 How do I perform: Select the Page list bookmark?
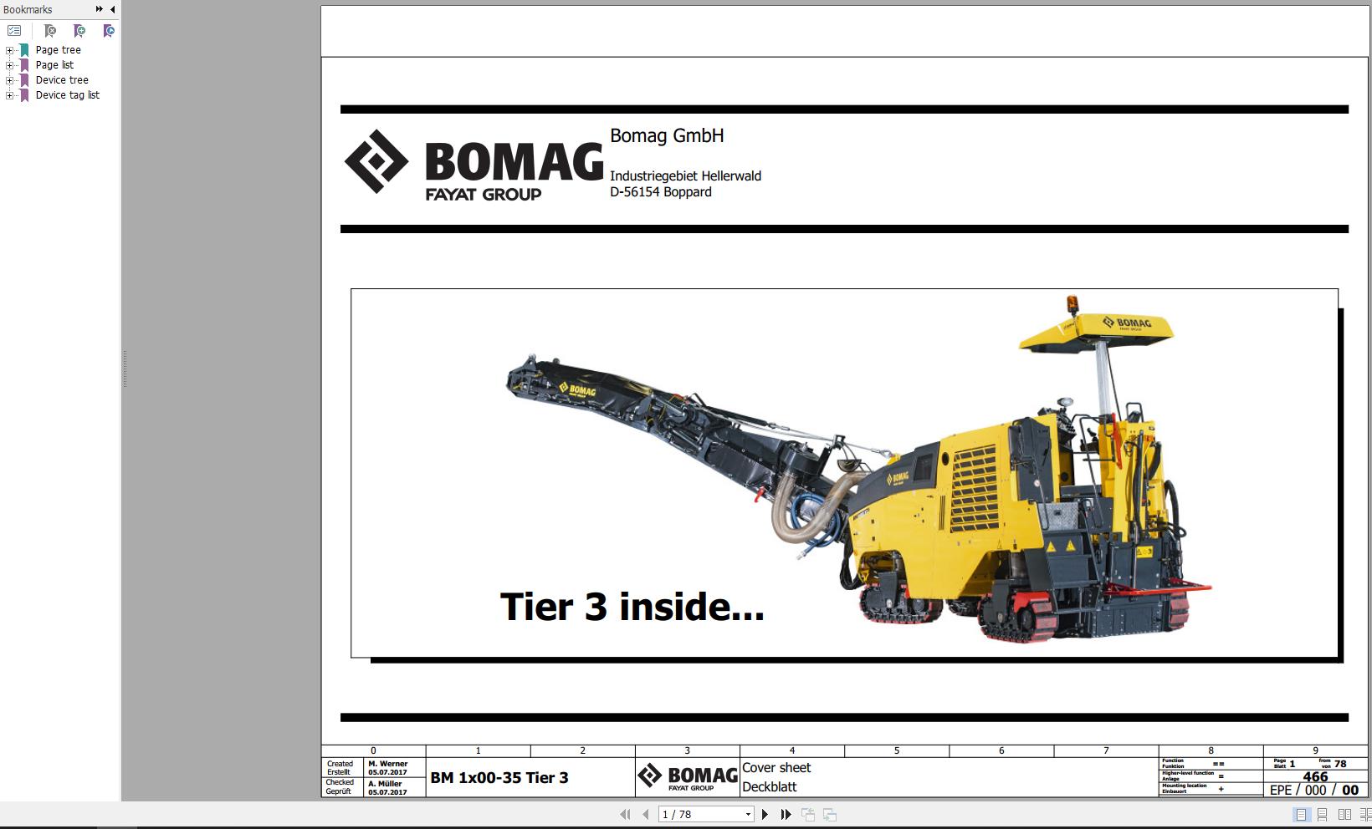[54, 65]
